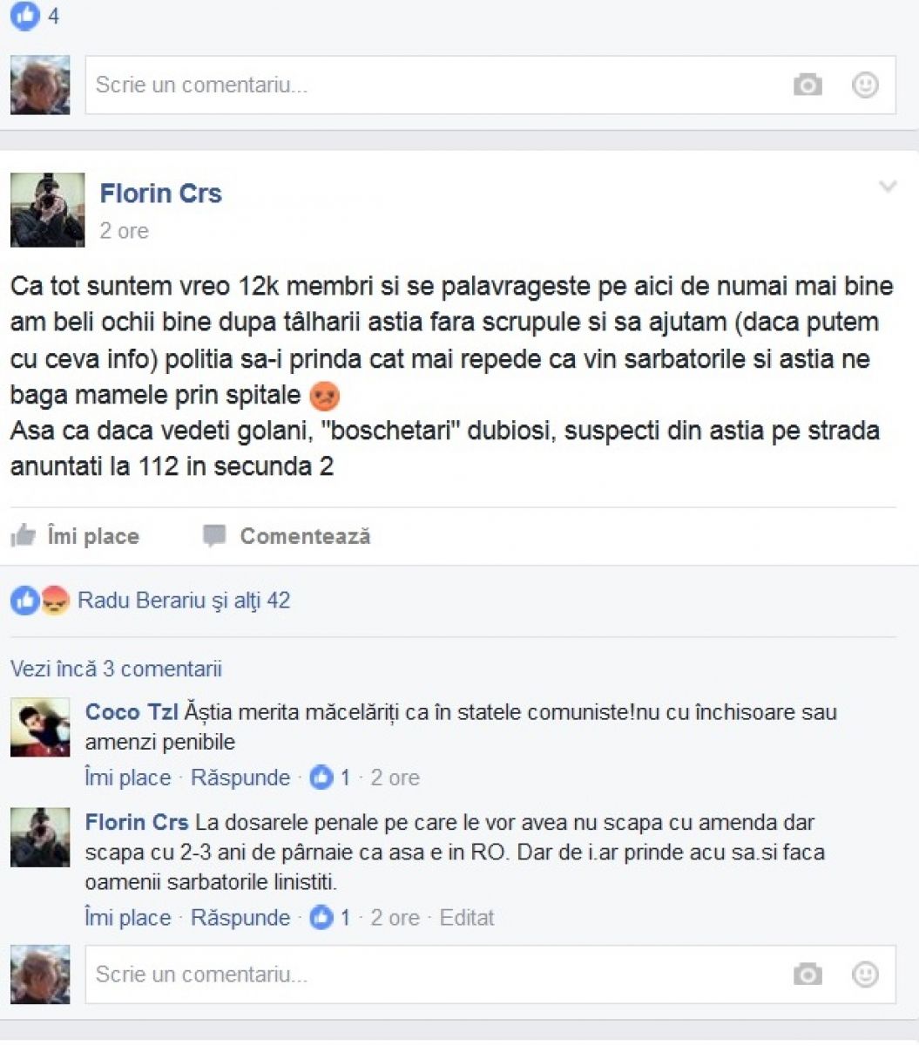Toggle Îmi place on Coco Tzl's comment
The image size is (919, 1046).
pos(128,778)
